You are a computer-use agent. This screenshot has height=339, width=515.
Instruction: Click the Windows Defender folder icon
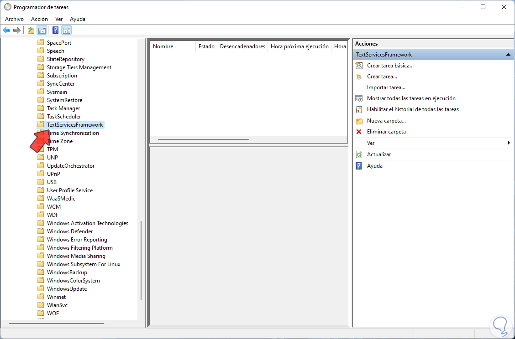(41, 231)
